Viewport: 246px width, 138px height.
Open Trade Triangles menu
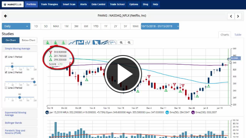[x=49, y=4]
